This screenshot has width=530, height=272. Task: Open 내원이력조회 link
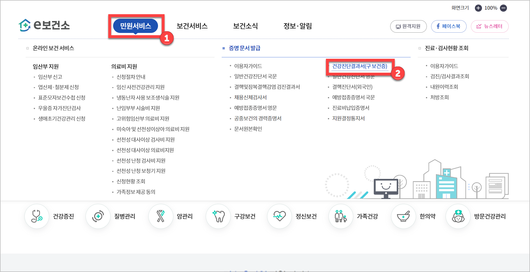444,87
